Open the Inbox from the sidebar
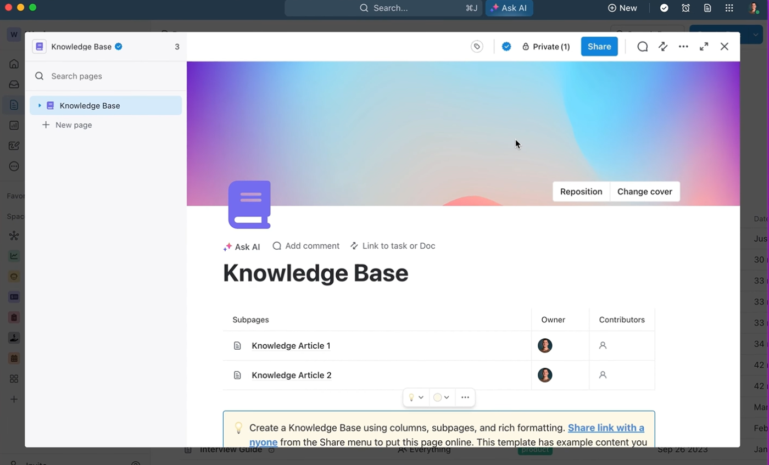This screenshot has height=465, width=769. pos(13,84)
